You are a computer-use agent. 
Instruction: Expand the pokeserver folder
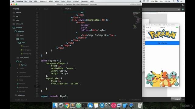(20, 95)
